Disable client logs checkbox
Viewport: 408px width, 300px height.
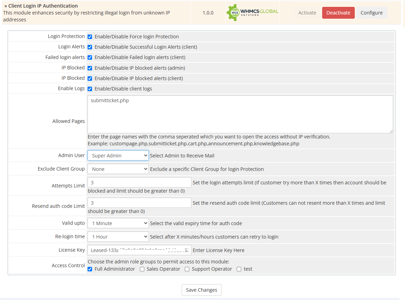[x=90, y=89]
